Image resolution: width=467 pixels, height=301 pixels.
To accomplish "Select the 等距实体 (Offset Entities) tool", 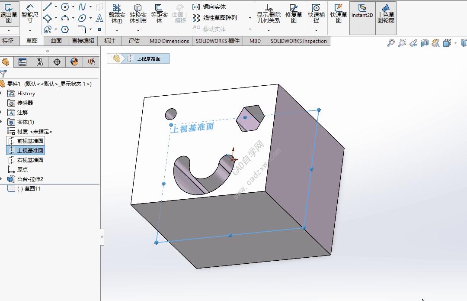I will (x=159, y=13).
